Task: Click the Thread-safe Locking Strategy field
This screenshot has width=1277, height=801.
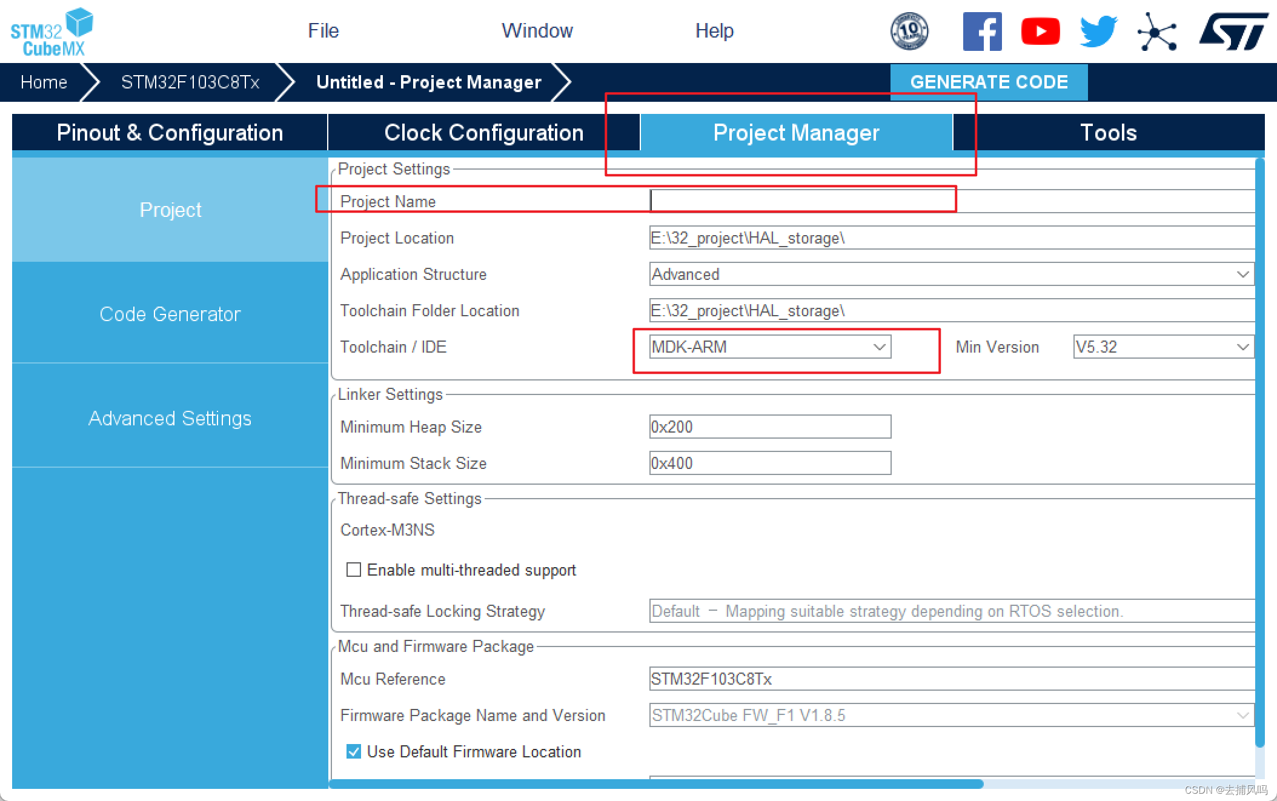Action: coord(952,611)
